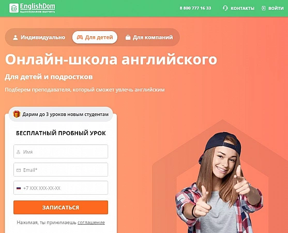Switch to the Для компаний tab
This screenshot has width=288, height=233.
coord(149,37)
